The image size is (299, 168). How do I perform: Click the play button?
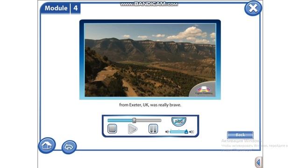[132, 129]
